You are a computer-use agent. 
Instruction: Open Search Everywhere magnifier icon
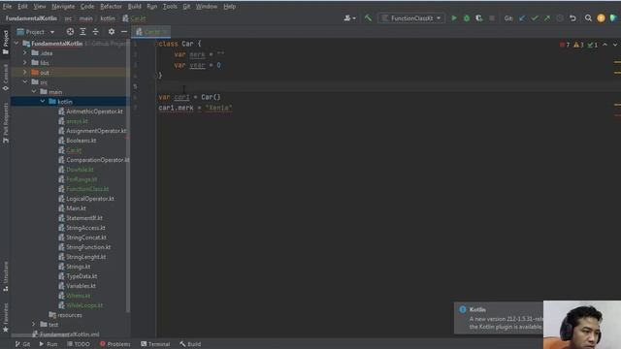tap(588, 18)
